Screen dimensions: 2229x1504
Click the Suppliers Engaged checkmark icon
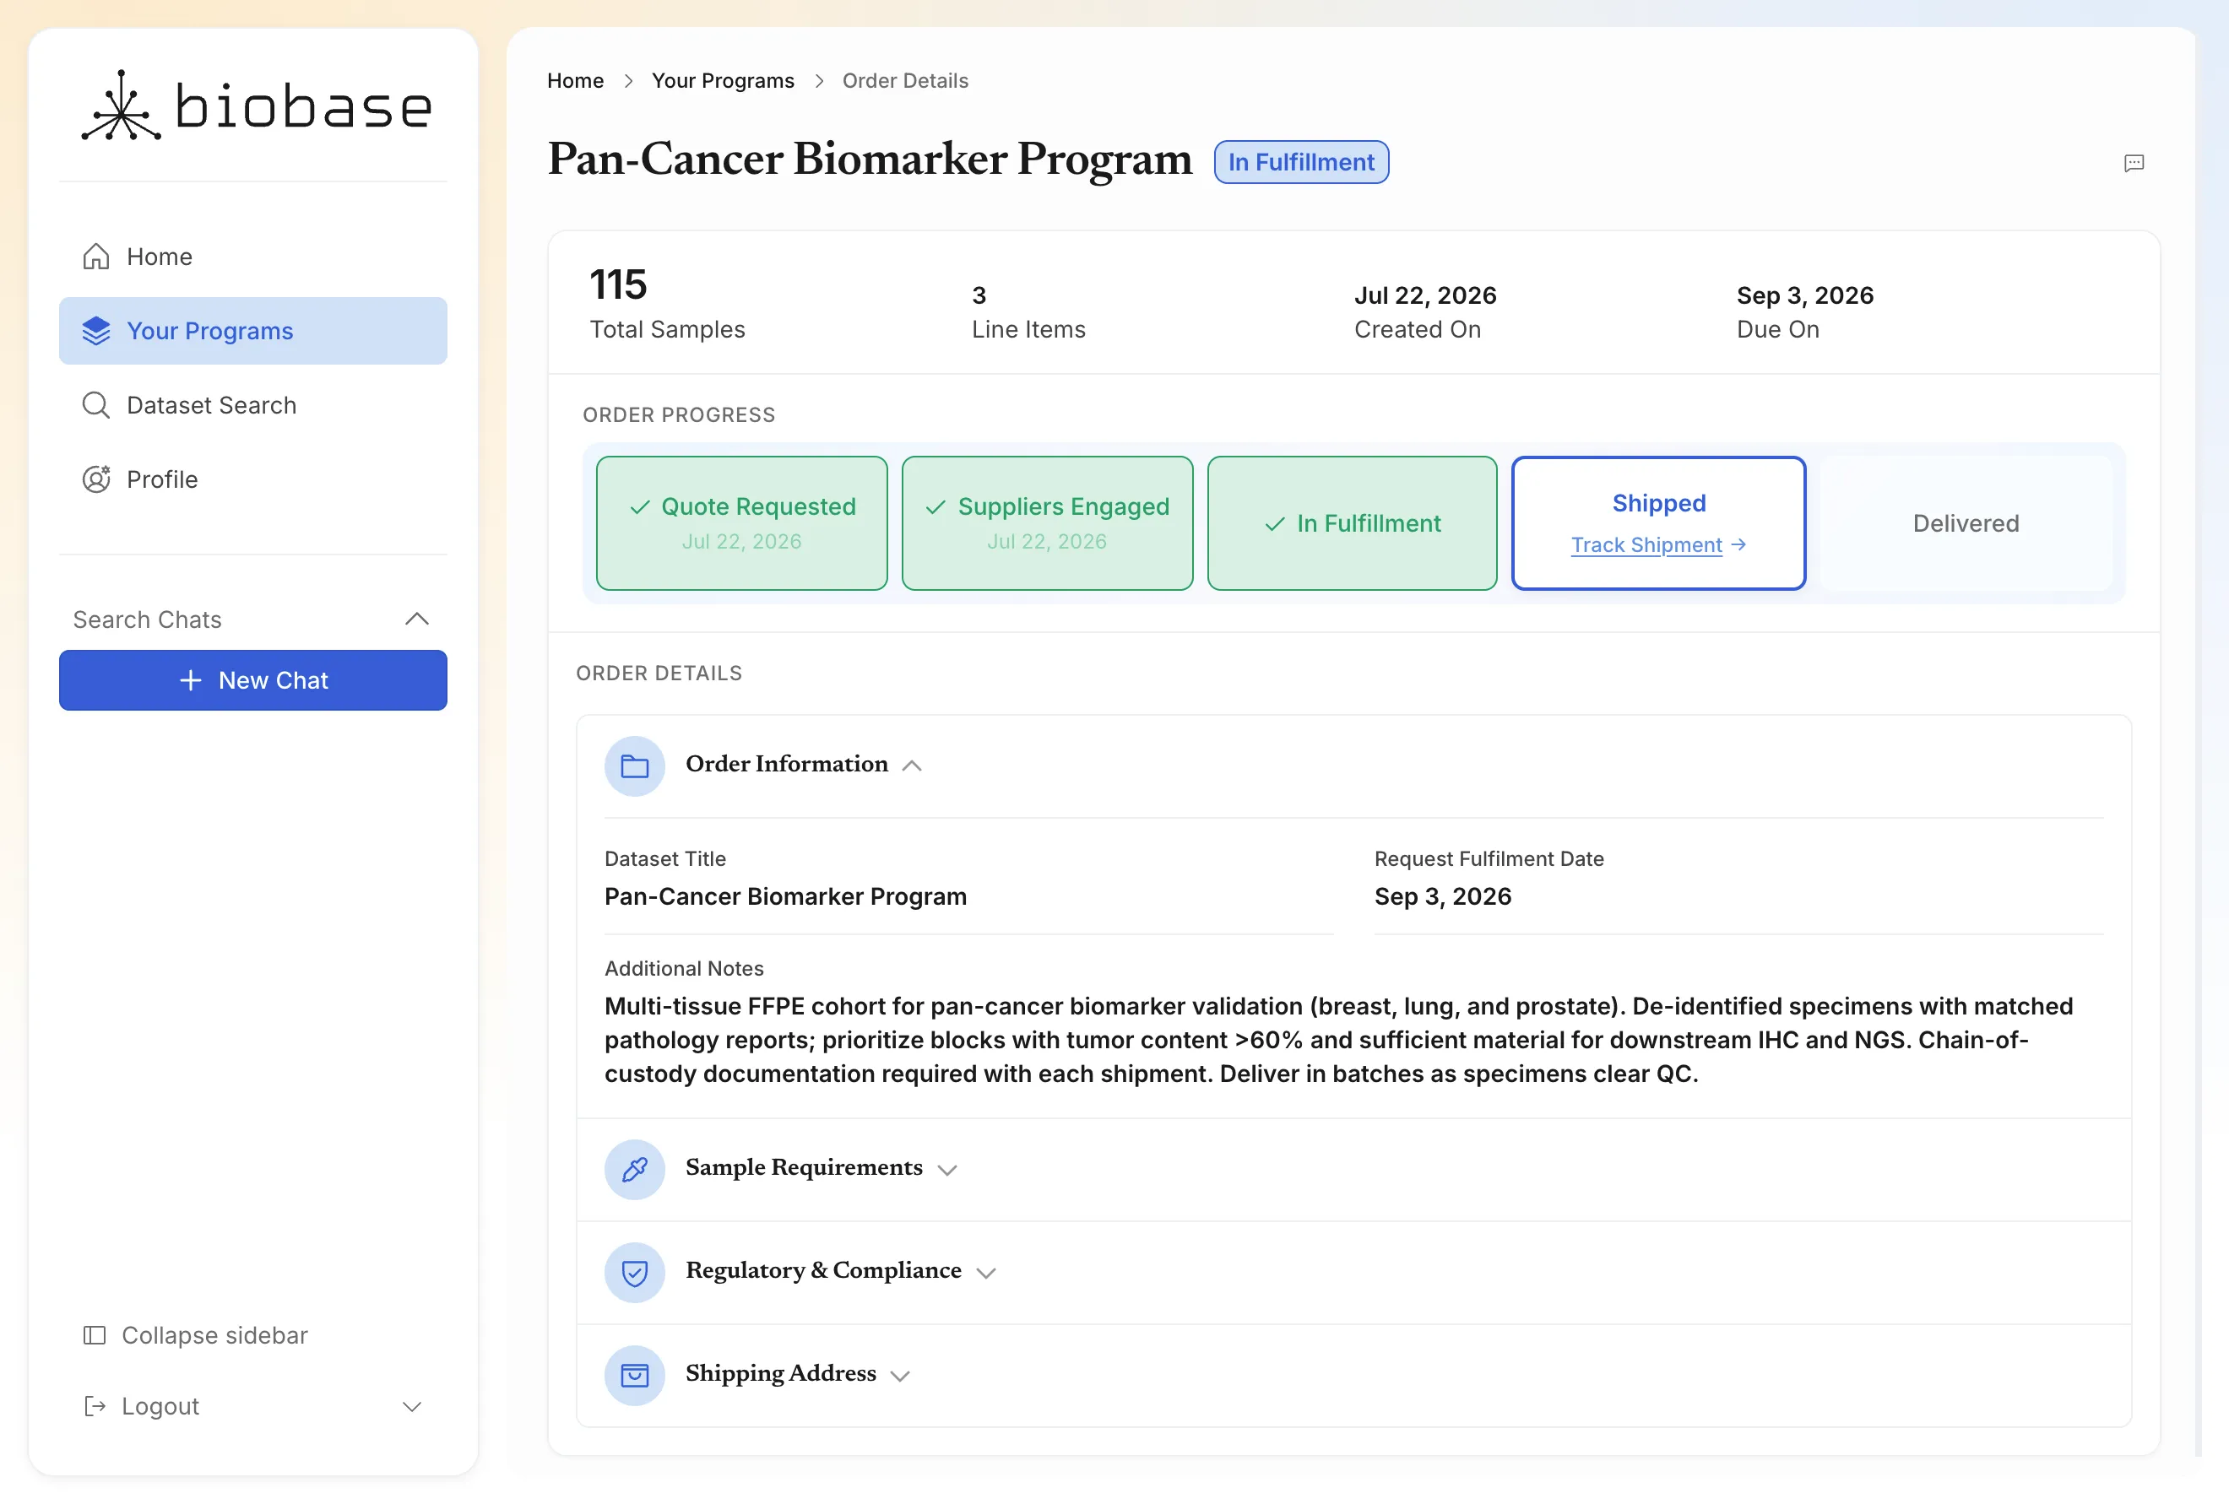pos(936,507)
